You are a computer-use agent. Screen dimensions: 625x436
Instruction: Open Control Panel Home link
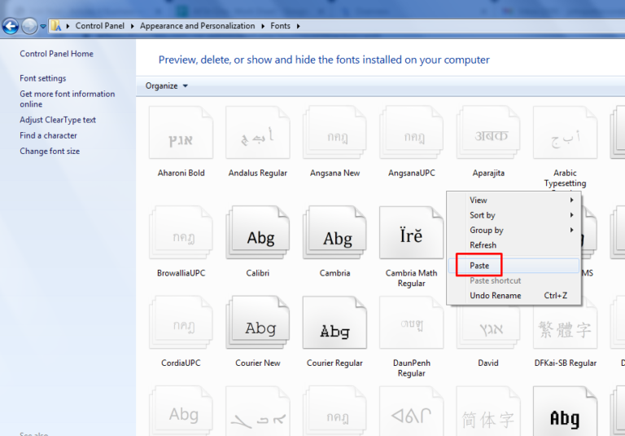point(57,54)
